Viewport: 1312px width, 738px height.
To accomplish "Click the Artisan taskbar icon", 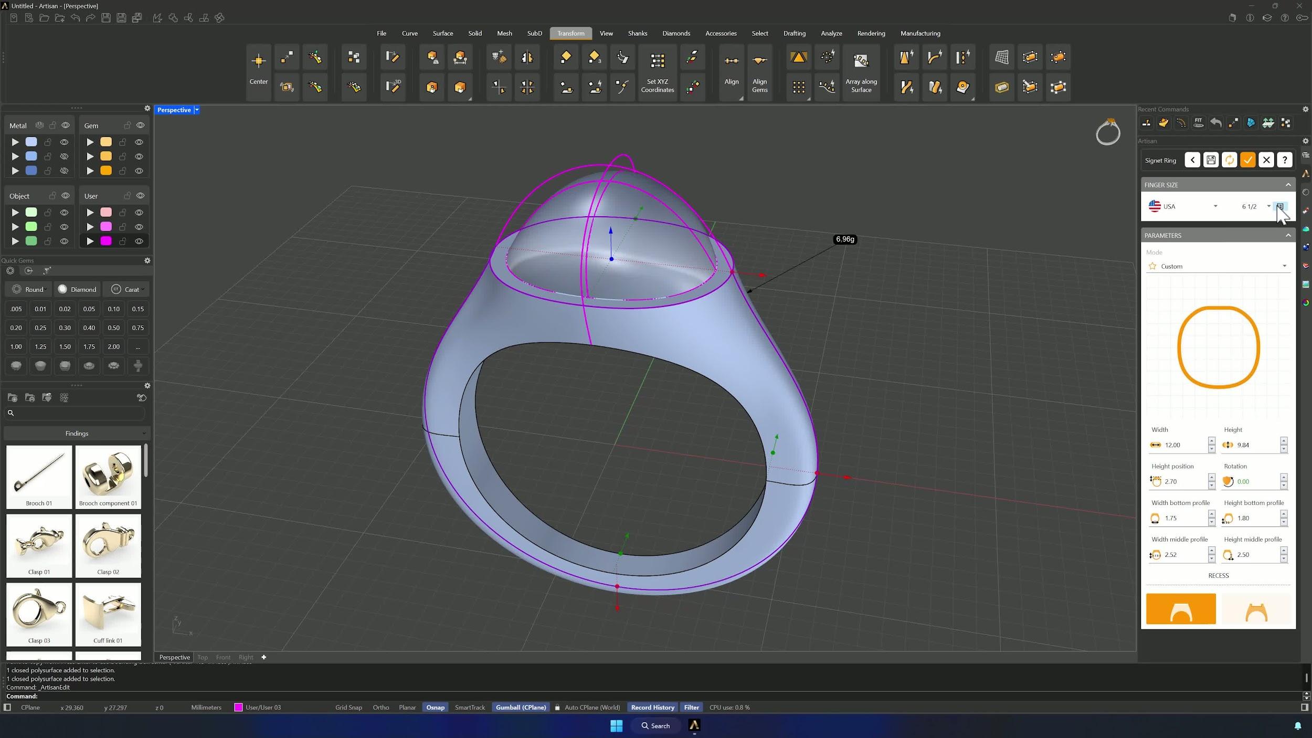I will (694, 725).
